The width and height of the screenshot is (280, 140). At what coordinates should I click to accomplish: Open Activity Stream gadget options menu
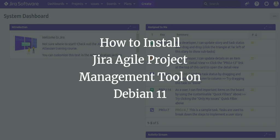pyautogui.click(x=270, y=135)
